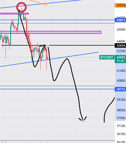Click the 57300 price scale value
The image size is (126, 143).
click(x=121, y=126)
